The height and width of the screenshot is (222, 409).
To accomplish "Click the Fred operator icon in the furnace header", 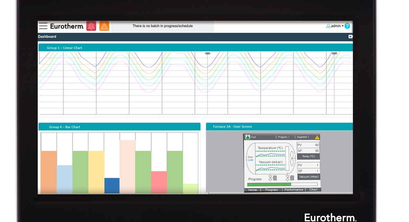I will coord(248,137).
